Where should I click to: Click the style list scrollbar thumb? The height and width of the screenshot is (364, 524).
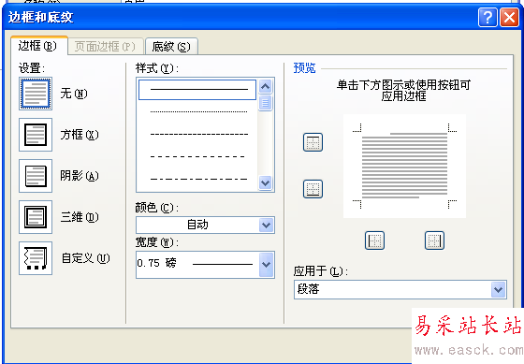(x=266, y=103)
